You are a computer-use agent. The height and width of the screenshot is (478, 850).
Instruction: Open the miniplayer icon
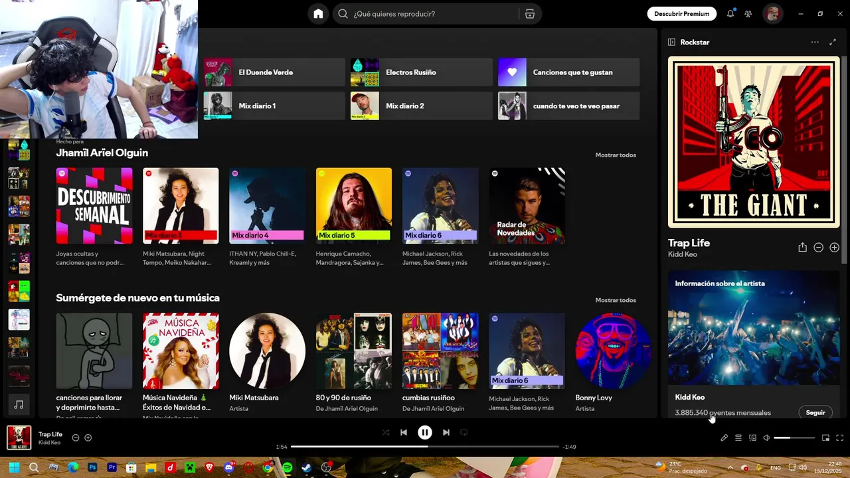tap(825, 438)
